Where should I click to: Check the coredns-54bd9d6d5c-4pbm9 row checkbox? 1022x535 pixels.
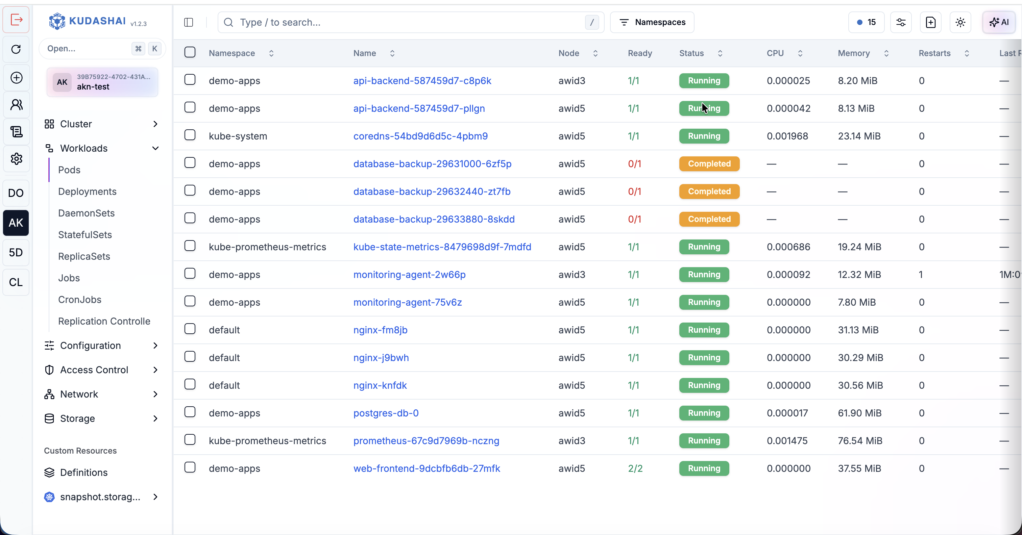tap(190, 135)
